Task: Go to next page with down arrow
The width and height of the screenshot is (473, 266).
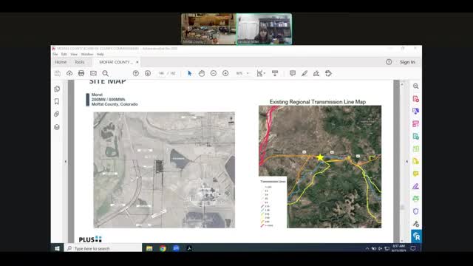Action: pos(148,73)
